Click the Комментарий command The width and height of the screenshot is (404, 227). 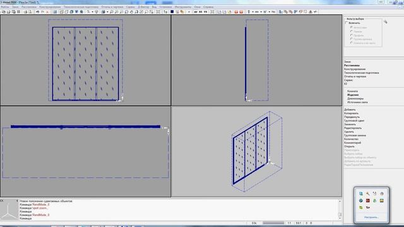[352, 143]
